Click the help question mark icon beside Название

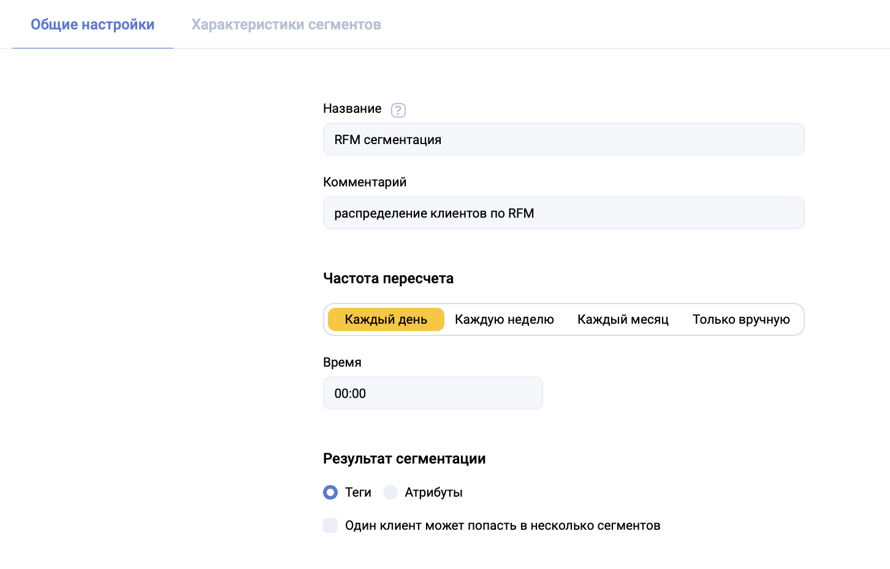[398, 110]
